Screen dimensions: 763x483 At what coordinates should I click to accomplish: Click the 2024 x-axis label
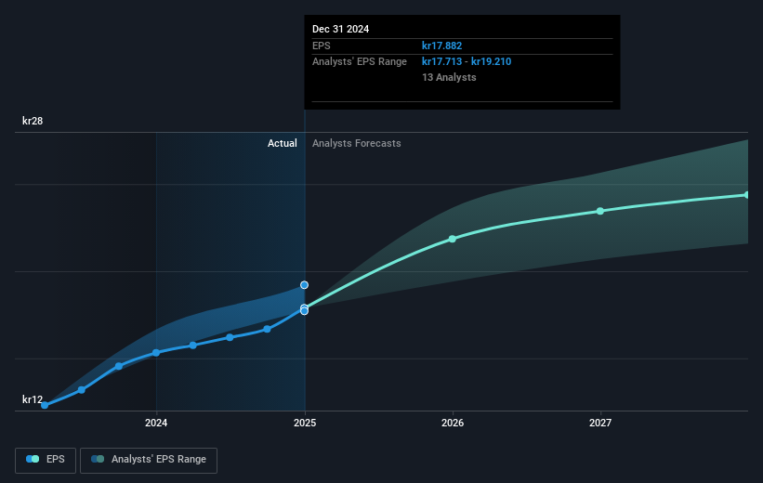(156, 423)
